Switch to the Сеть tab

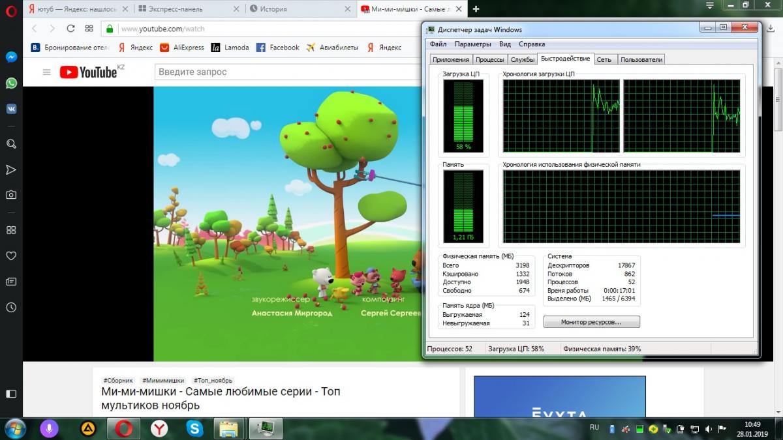pyautogui.click(x=604, y=59)
